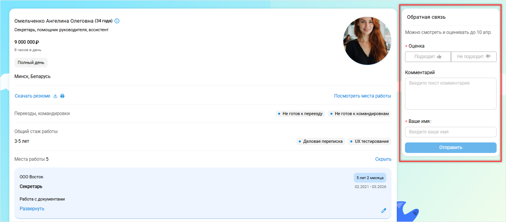The height and width of the screenshot is (222, 506).
Task: Click the download resume icon
Action: (x=55, y=96)
